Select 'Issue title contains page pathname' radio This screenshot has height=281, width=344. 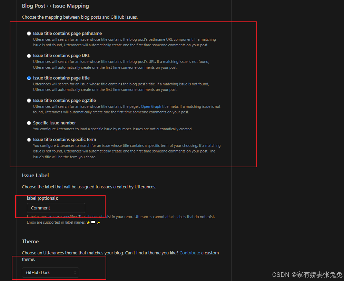tap(29, 34)
